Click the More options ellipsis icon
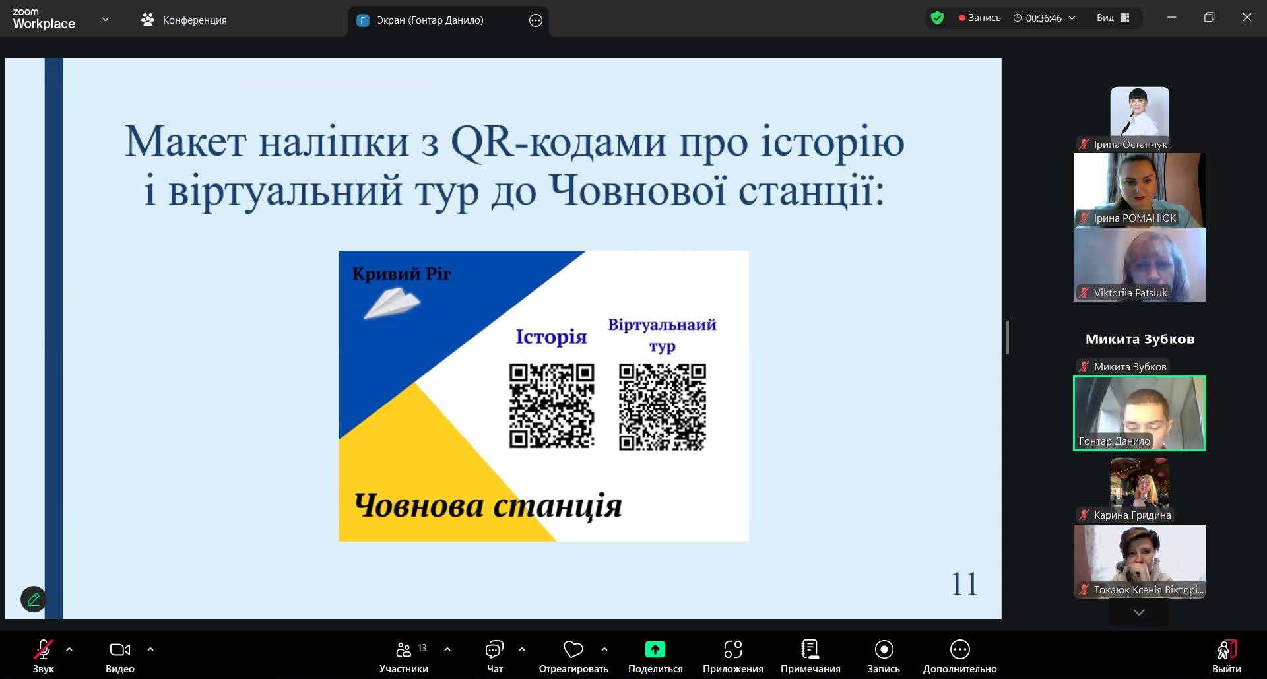The image size is (1267, 679). [x=959, y=650]
